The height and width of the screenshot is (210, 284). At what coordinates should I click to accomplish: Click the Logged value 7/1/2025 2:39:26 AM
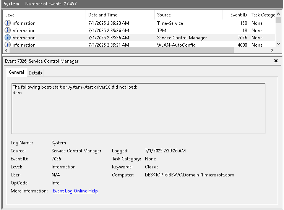click(x=165, y=151)
